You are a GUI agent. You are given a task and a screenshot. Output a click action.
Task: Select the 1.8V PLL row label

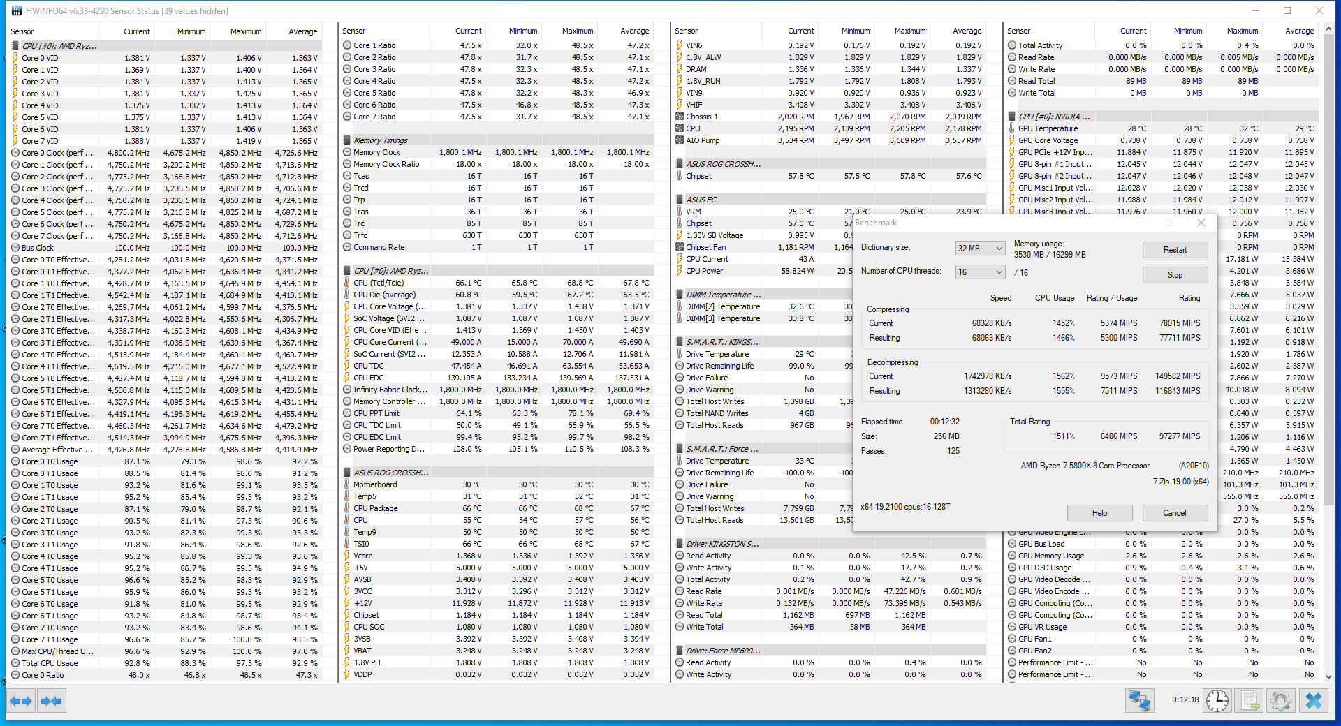pyautogui.click(x=368, y=662)
